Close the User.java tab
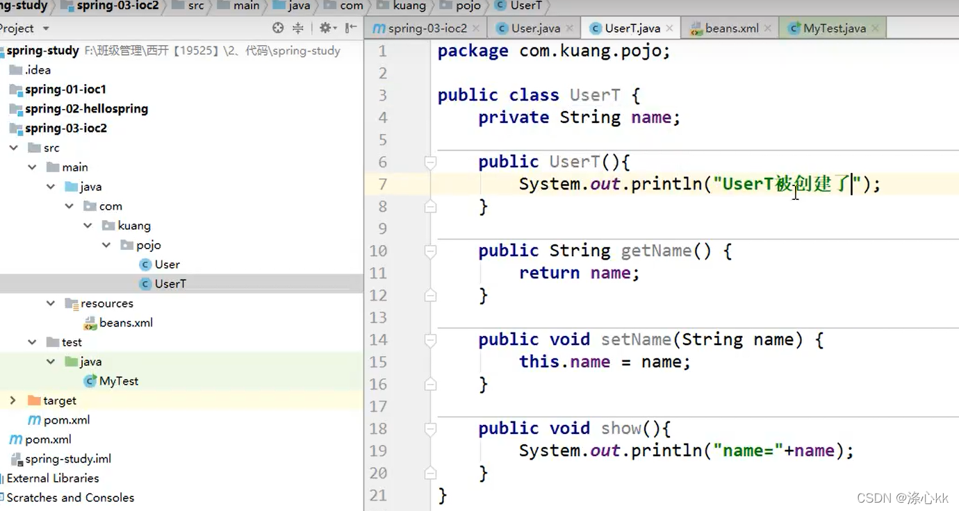The height and width of the screenshot is (511, 959). tap(569, 28)
